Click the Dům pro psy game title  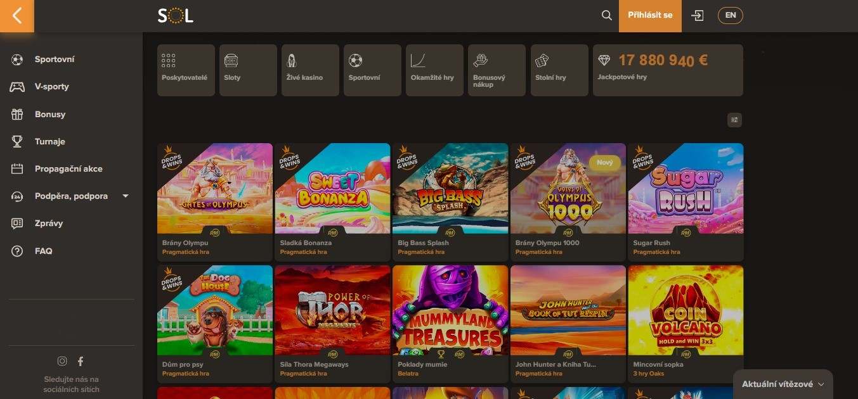point(181,365)
